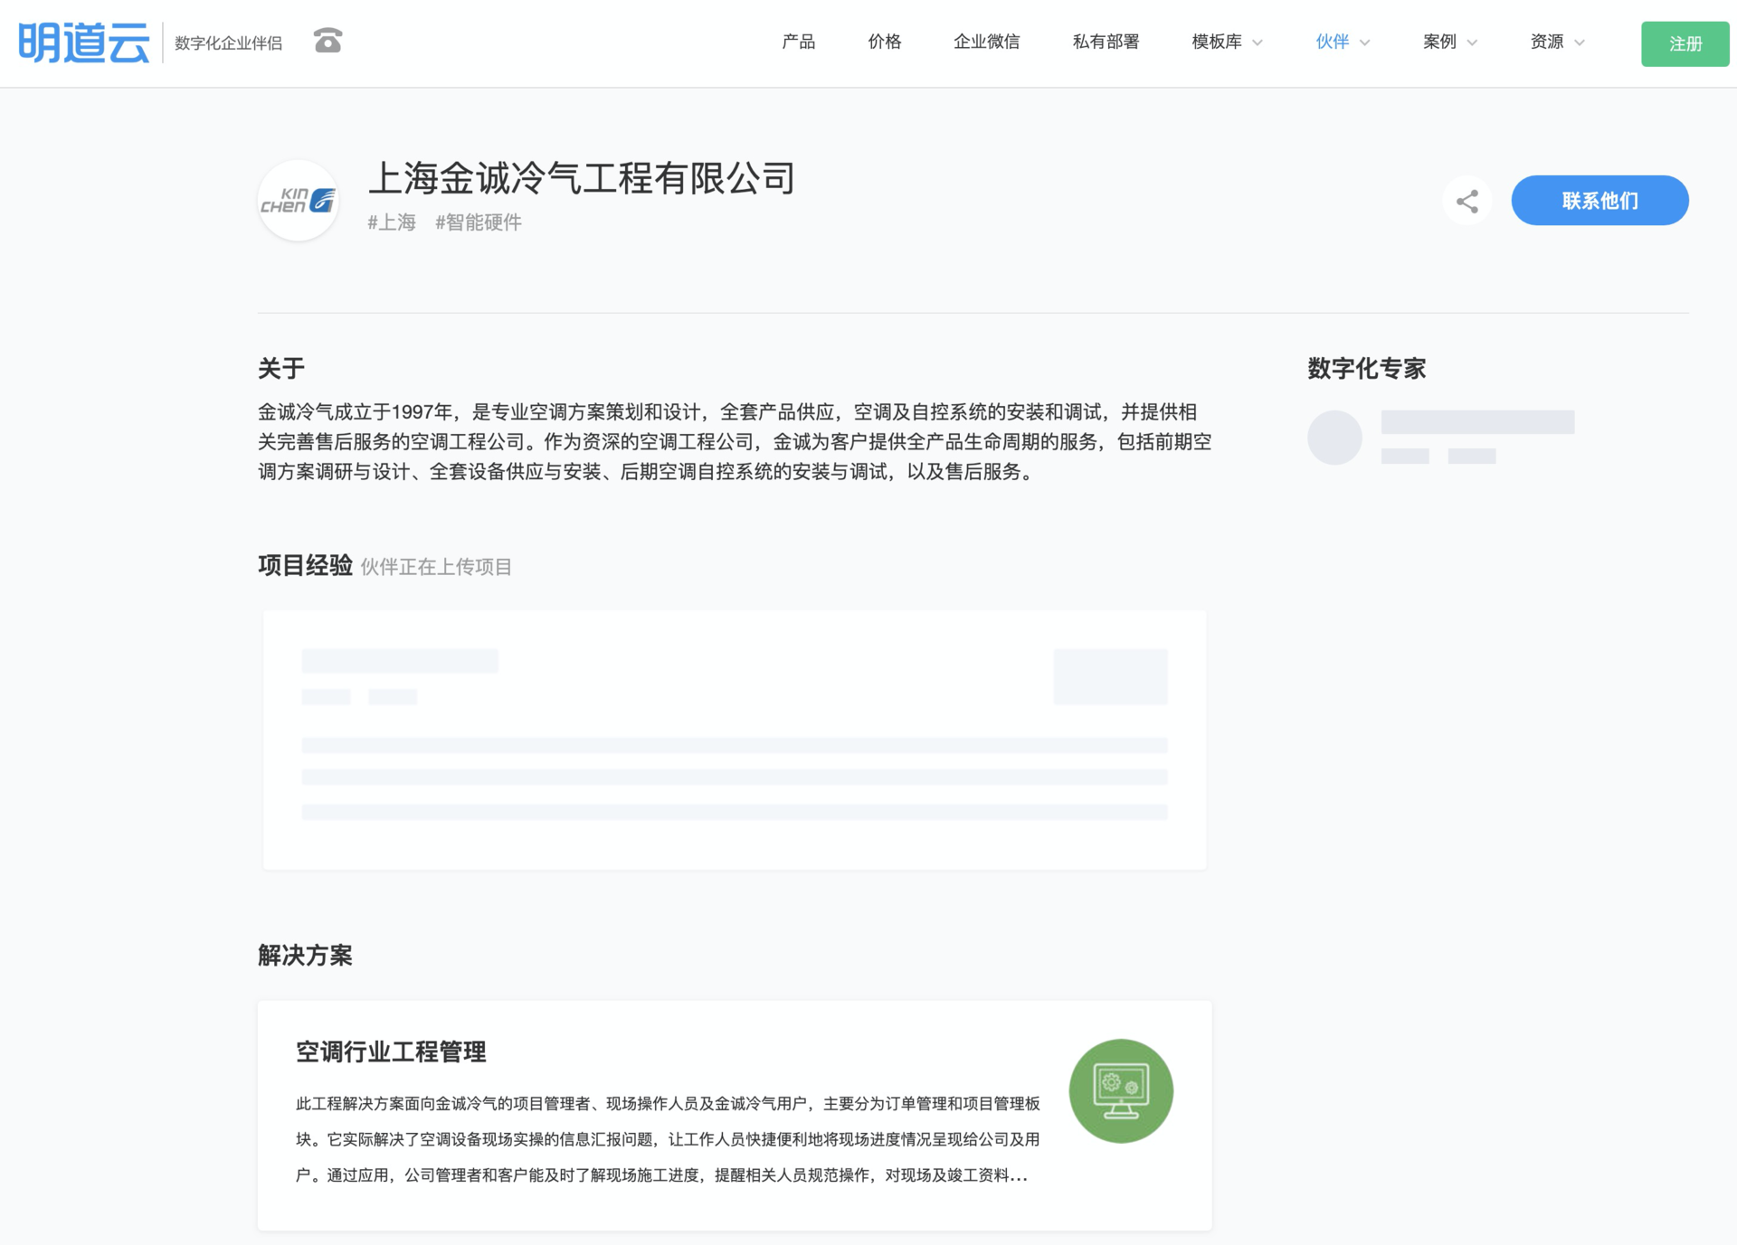Click the green 注册 button

(1685, 43)
